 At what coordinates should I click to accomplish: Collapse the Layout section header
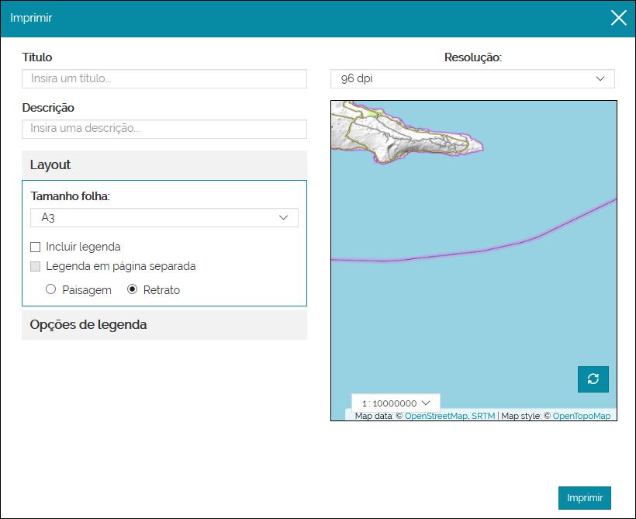point(164,164)
